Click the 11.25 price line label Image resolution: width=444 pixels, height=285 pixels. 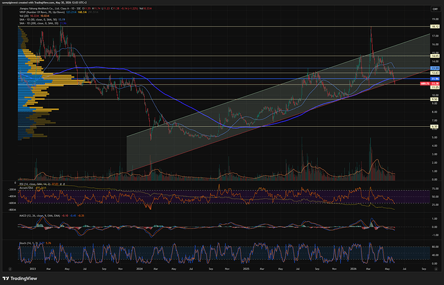coord(434,87)
